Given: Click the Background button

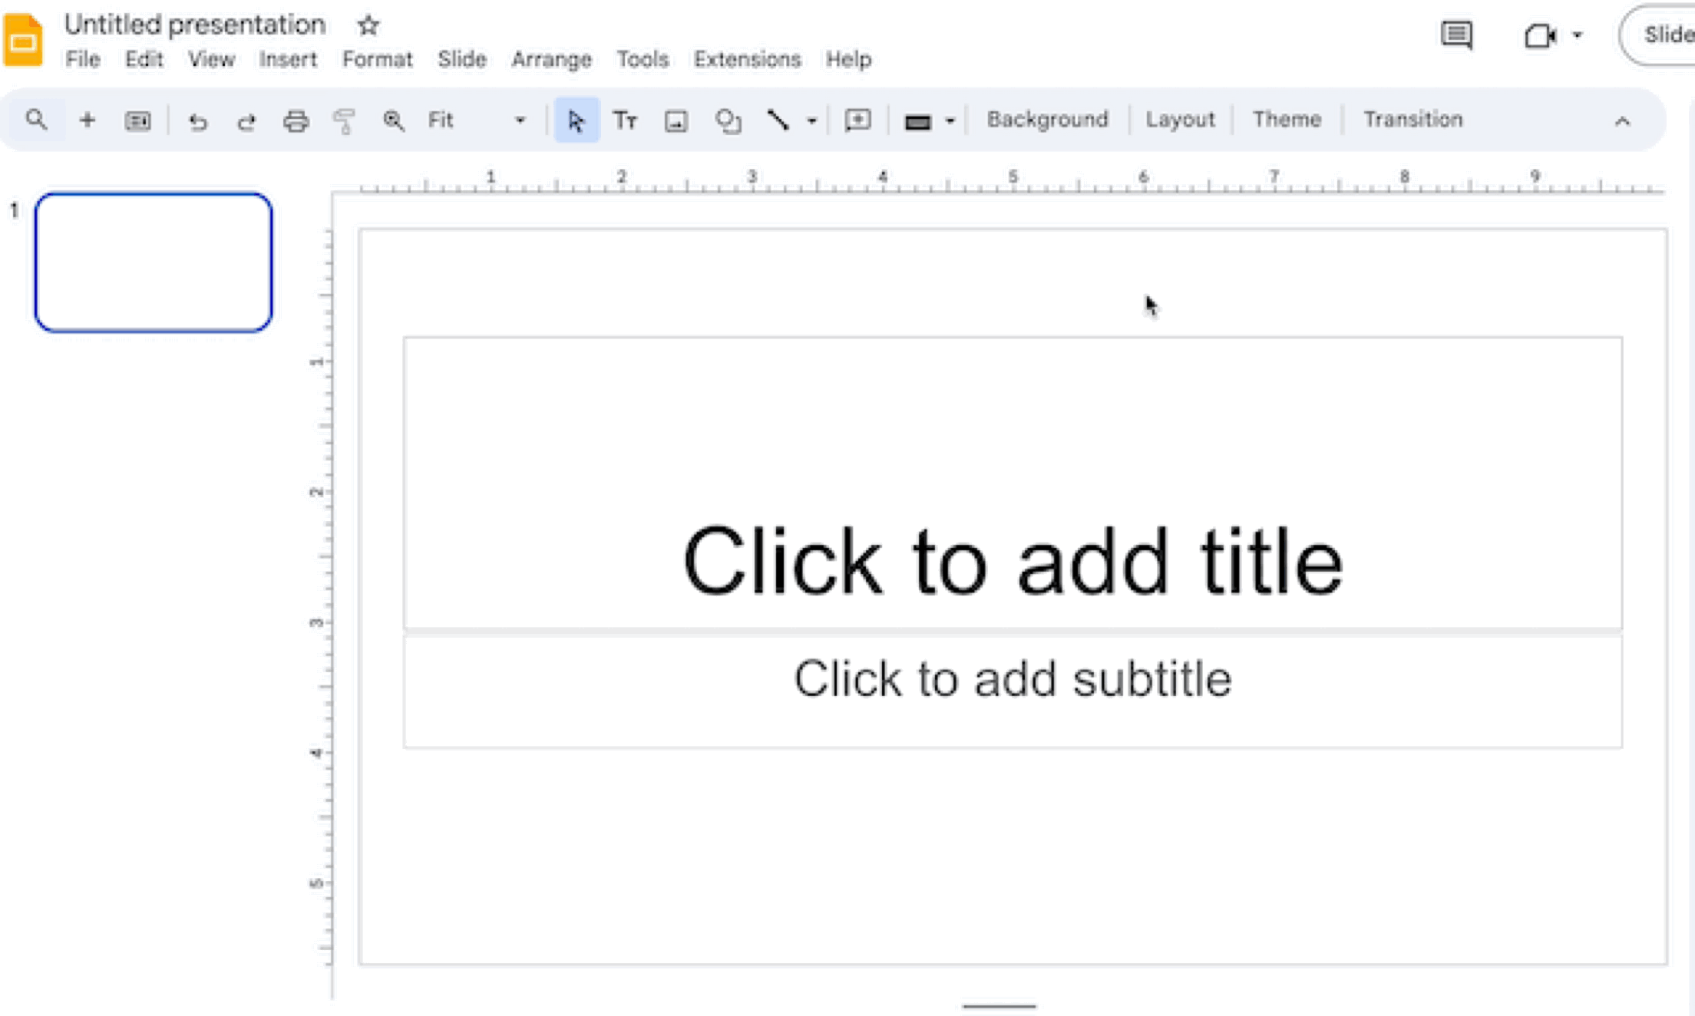Looking at the screenshot, I should pos(1047,120).
